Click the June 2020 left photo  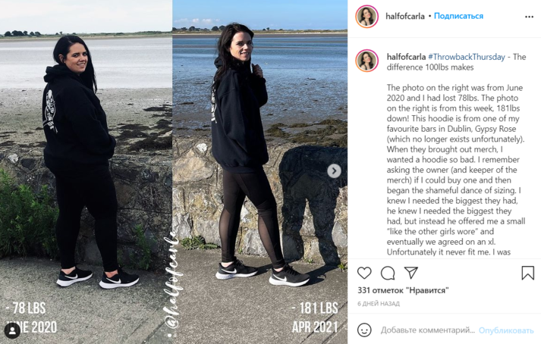click(86, 172)
